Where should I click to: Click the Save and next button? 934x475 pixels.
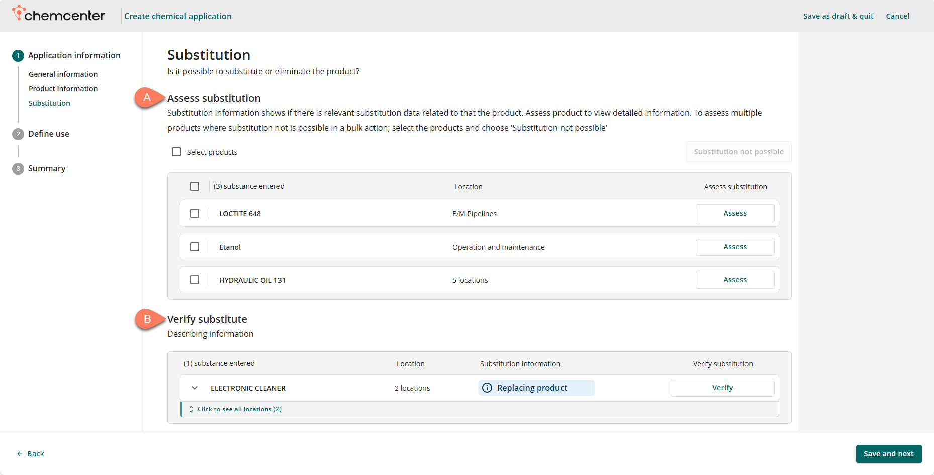[888, 454]
